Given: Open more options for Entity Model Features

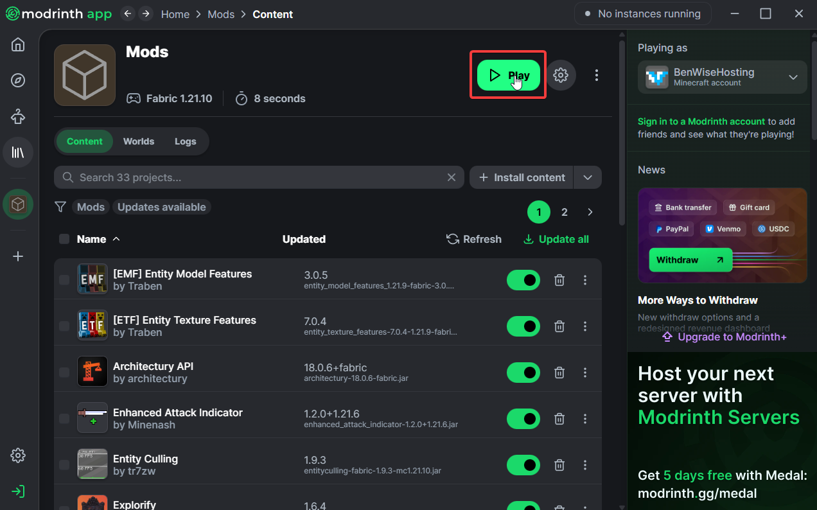Looking at the screenshot, I should point(585,280).
